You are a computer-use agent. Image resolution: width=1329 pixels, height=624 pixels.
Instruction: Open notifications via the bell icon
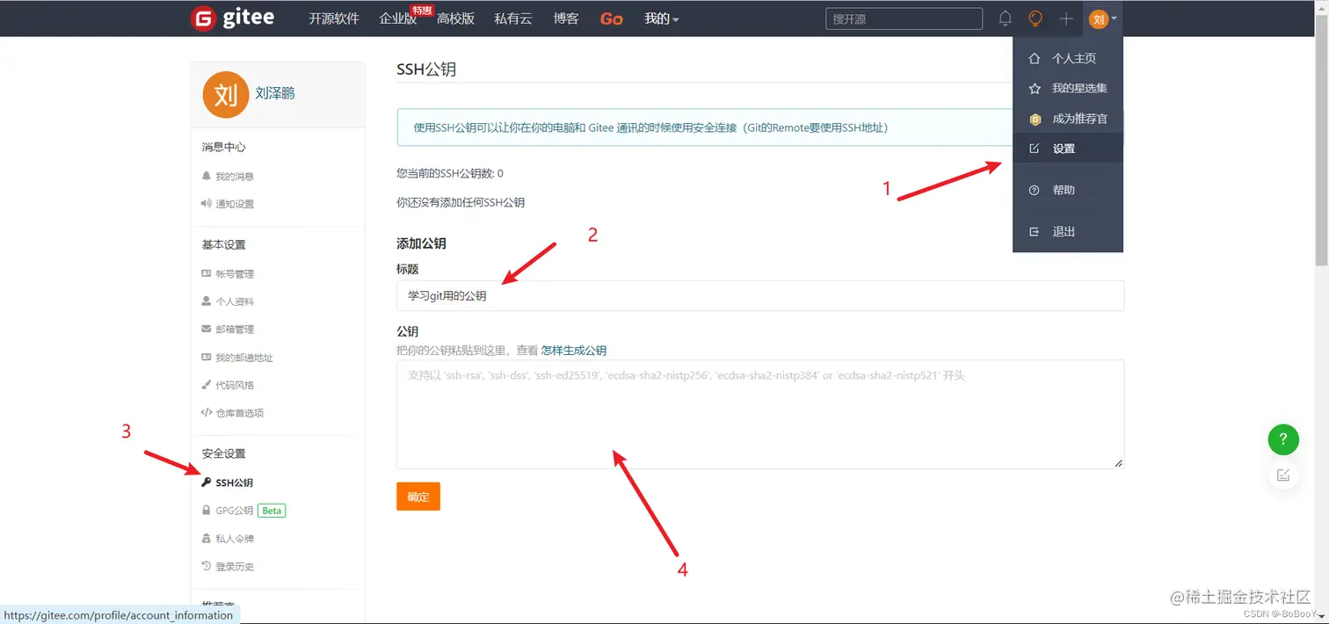(x=1005, y=18)
